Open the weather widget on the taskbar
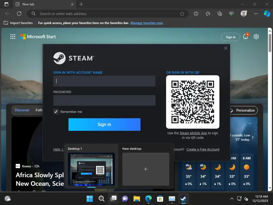Screen dimensions: 273x205 [7, 199]
